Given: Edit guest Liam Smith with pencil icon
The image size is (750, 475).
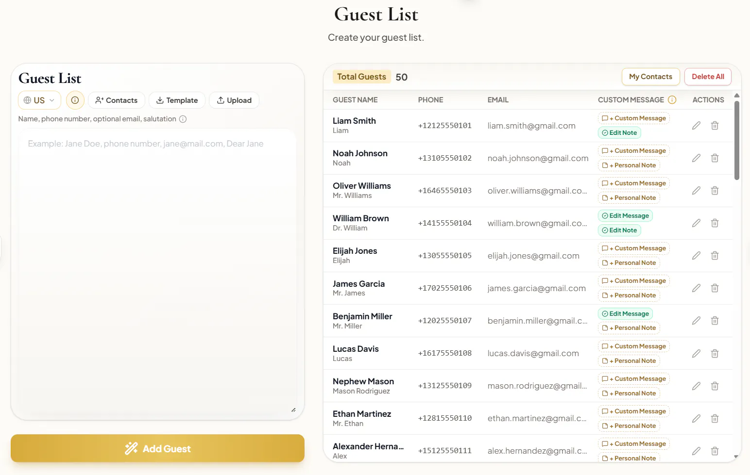Looking at the screenshot, I should [696, 126].
